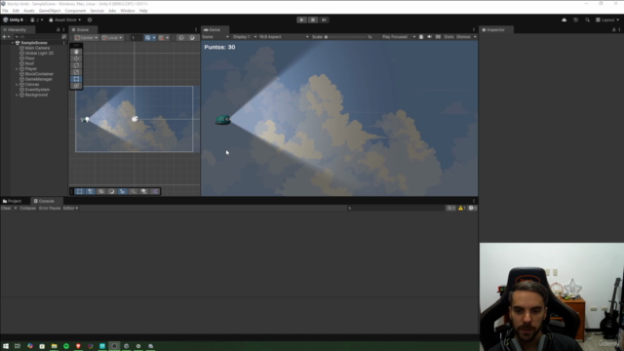Click the Hierarchy search-by-type icon
624x351 pixels.
tap(63, 37)
